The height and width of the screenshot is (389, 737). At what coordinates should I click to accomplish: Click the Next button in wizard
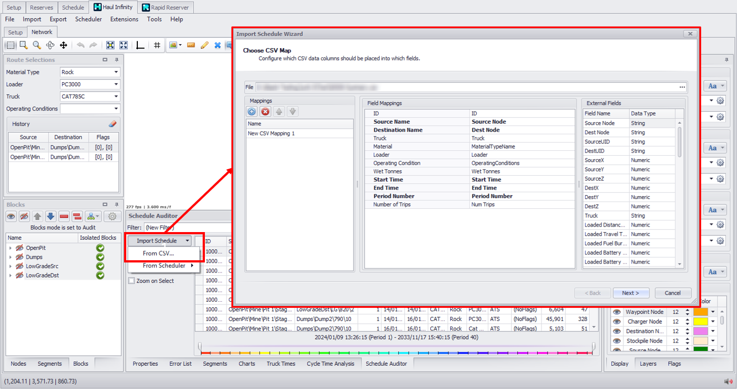(630, 293)
